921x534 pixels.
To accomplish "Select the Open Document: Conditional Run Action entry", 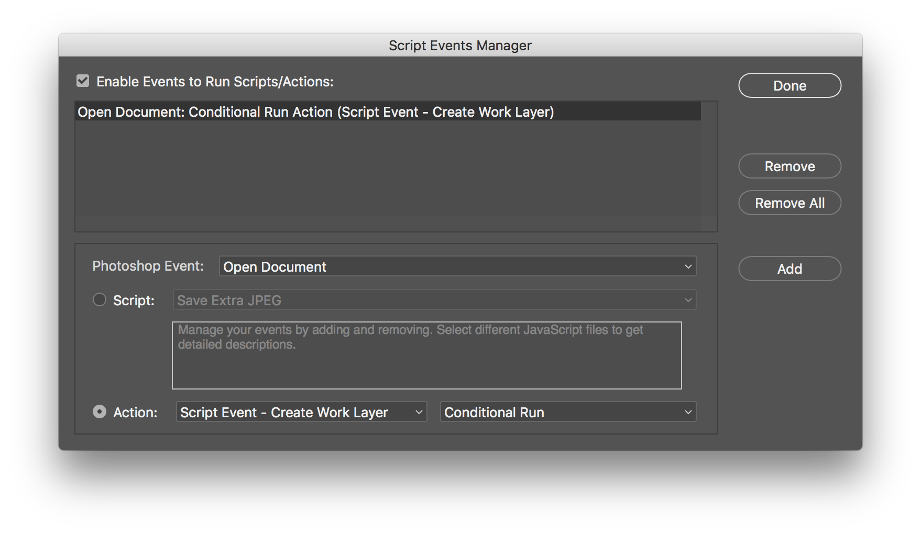I will 316,112.
